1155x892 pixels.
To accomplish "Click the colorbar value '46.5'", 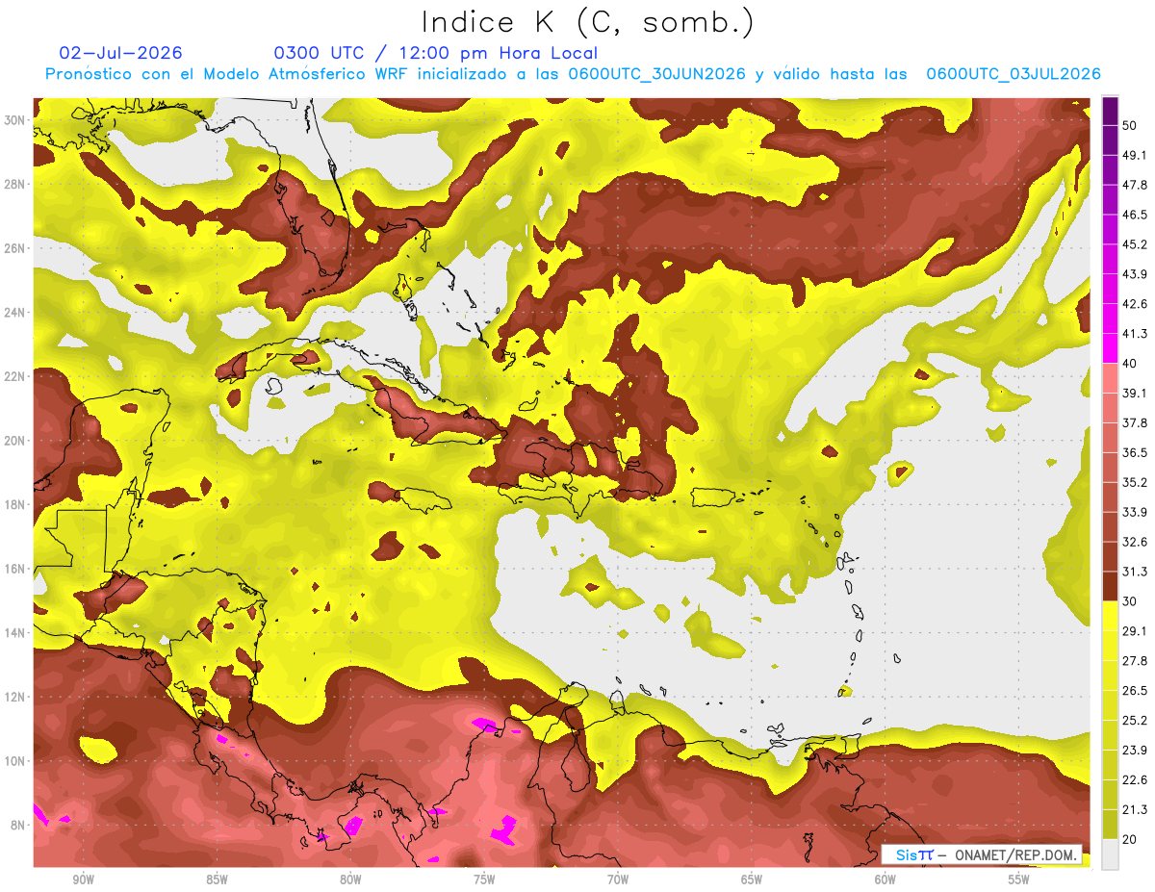I will (1135, 214).
